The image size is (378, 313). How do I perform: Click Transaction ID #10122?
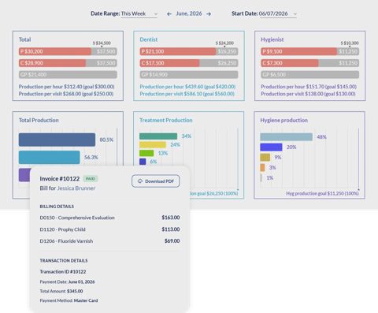pyautogui.click(x=63, y=272)
